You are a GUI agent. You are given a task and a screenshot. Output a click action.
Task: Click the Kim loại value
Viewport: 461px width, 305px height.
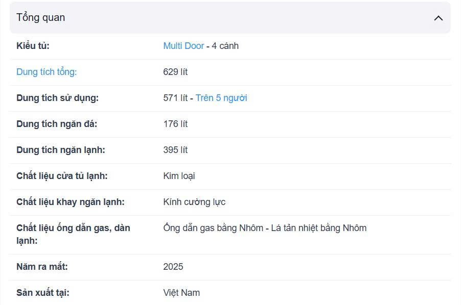(179, 176)
